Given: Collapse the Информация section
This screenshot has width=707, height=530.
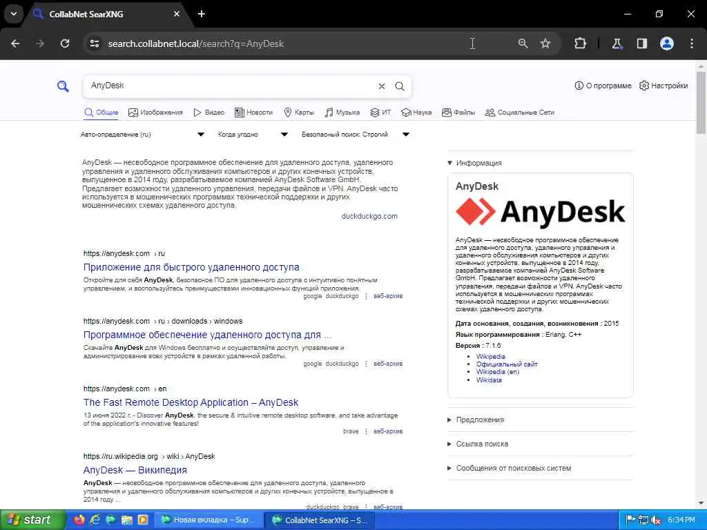Looking at the screenshot, I should pos(474,163).
